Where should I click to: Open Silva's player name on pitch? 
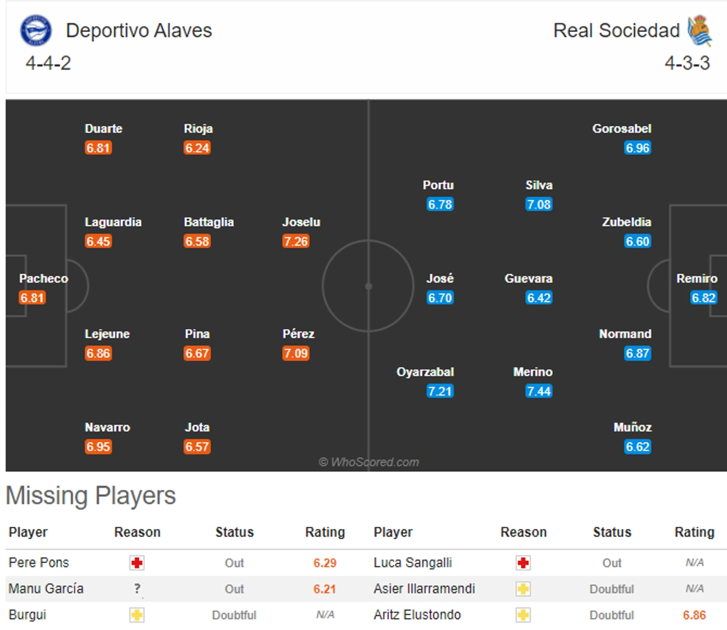pyautogui.click(x=539, y=185)
